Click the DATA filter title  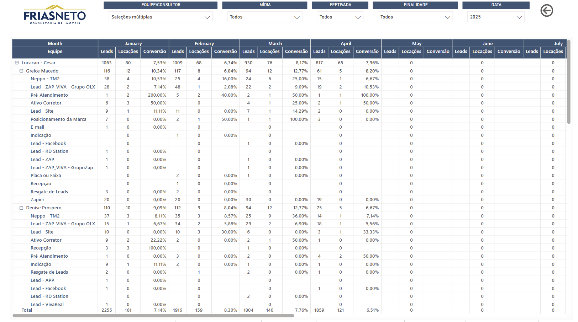click(x=496, y=5)
